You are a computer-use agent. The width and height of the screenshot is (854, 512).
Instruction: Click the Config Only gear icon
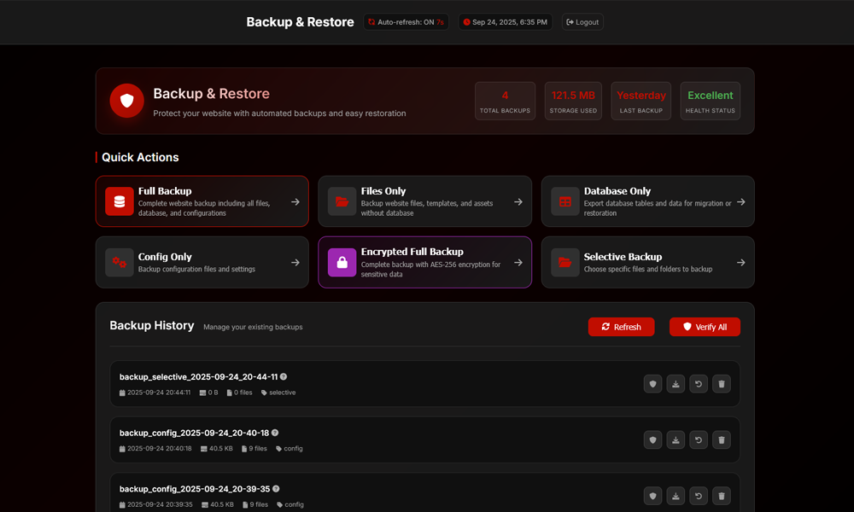coord(119,262)
